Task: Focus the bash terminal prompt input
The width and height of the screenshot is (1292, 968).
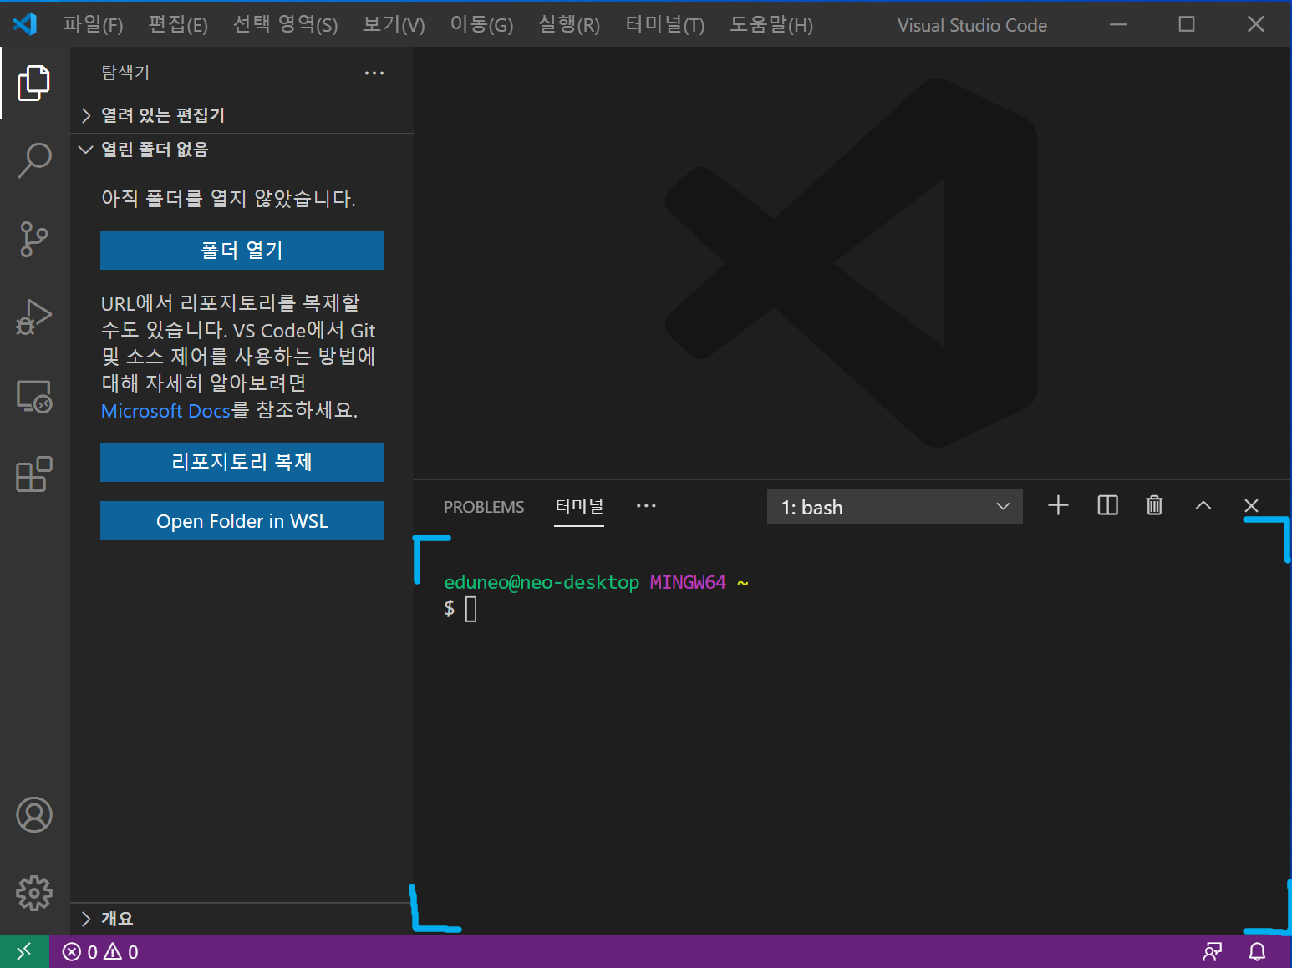Action: [x=471, y=609]
